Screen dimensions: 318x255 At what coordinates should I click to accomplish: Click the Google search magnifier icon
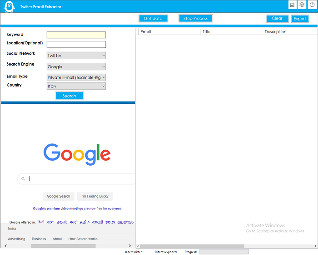click(x=23, y=178)
